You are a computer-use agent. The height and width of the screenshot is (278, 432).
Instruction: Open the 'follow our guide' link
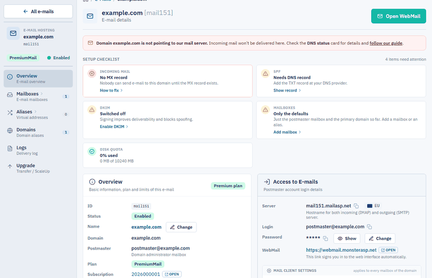386,43
